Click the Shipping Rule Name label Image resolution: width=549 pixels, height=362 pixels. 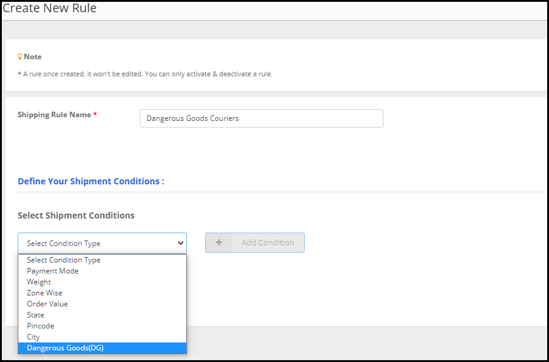tap(57, 115)
